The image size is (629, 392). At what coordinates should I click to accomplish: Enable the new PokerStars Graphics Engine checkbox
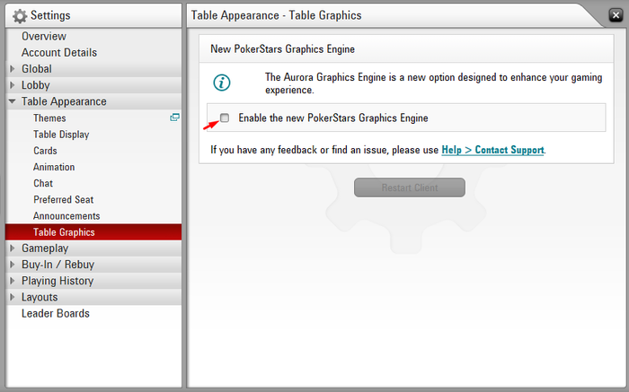tap(225, 118)
